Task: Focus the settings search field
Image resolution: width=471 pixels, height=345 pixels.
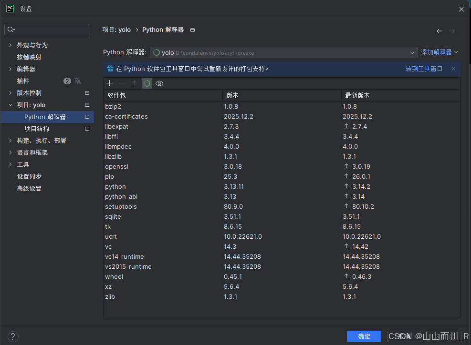Action: pos(47,30)
